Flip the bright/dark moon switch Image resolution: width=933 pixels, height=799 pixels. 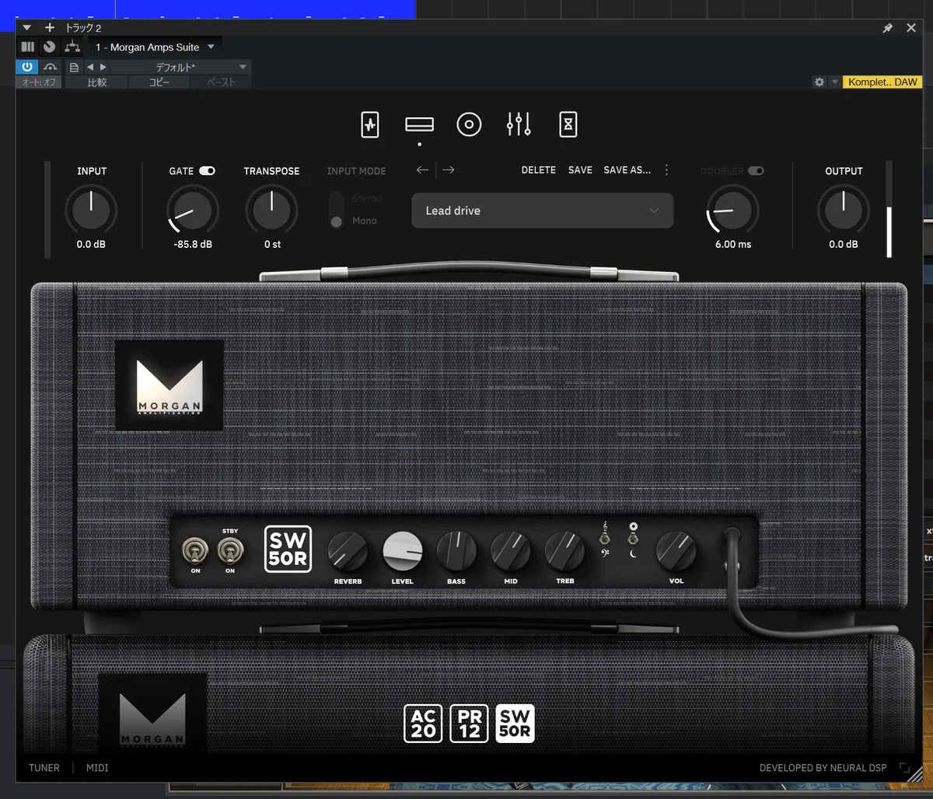point(634,538)
